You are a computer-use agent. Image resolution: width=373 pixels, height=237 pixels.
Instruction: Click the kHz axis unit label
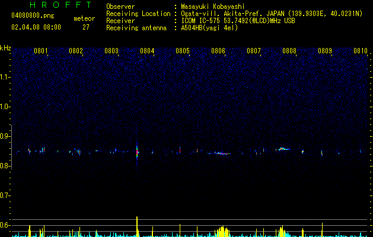click(x=5, y=48)
